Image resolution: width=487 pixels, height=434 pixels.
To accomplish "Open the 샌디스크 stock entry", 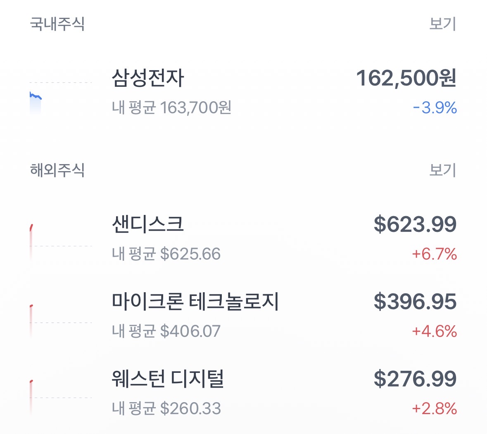I will (147, 224).
